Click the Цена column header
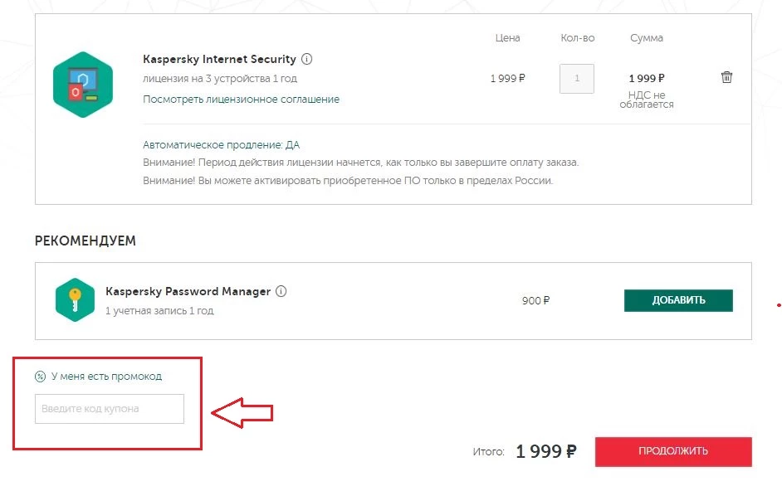Screen dimensions: 782x491 [x=507, y=38]
